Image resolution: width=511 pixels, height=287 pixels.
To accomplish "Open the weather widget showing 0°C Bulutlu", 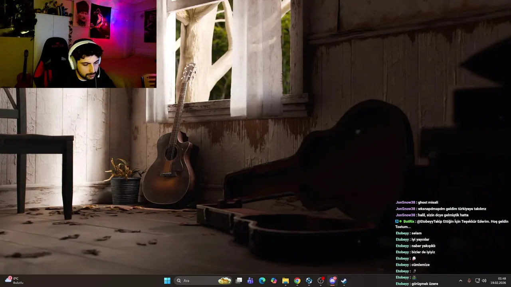I will coord(14,281).
